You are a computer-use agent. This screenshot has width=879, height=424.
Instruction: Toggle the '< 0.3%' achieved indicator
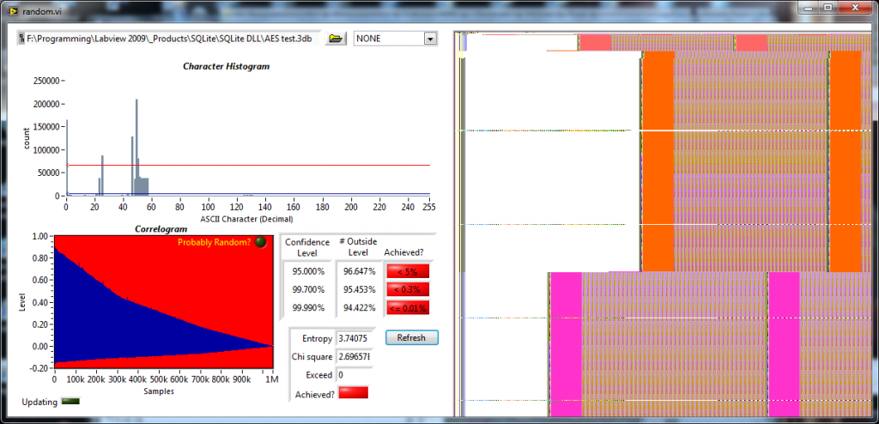coord(408,289)
